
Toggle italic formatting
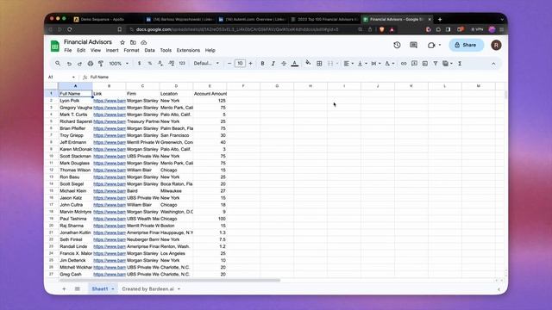(273, 64)
